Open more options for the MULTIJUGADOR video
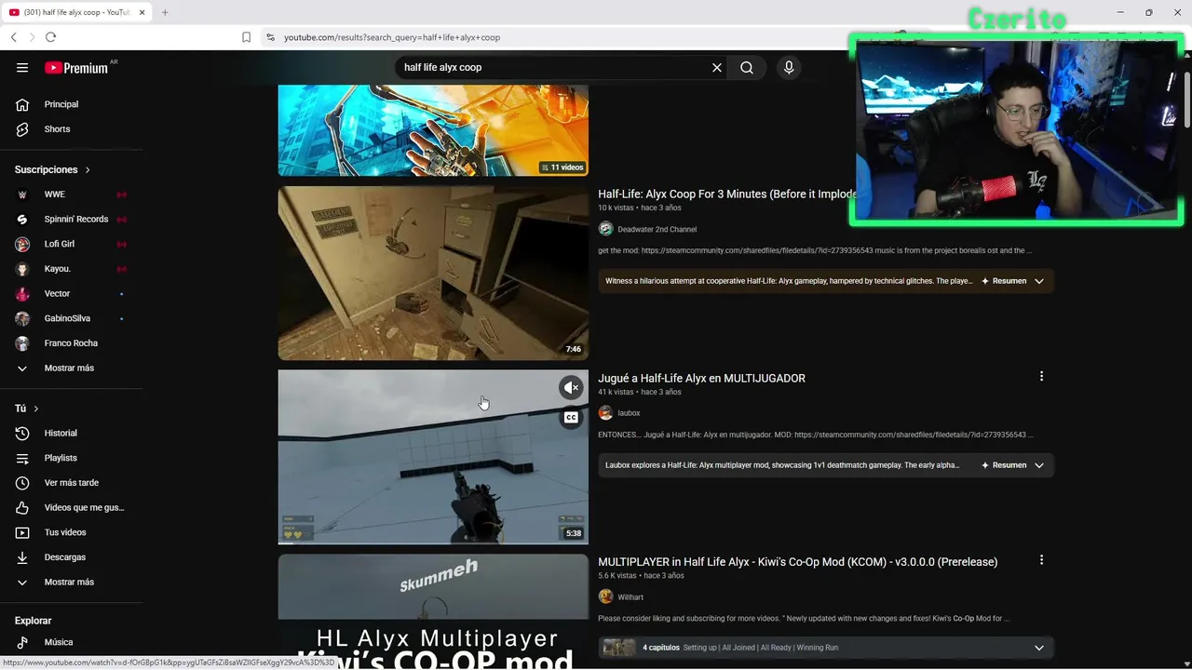 click(1041, 376)
